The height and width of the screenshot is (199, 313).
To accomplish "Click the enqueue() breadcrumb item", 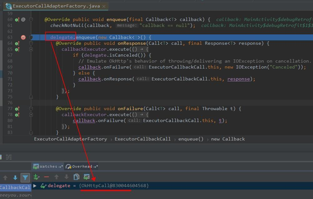I will [x=191, y=139].
